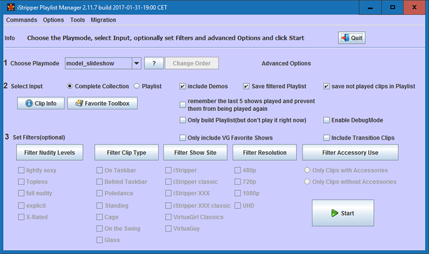429x254 pixels.
Task: Check the Glass checkbox
Action: [x=99, y=240]
